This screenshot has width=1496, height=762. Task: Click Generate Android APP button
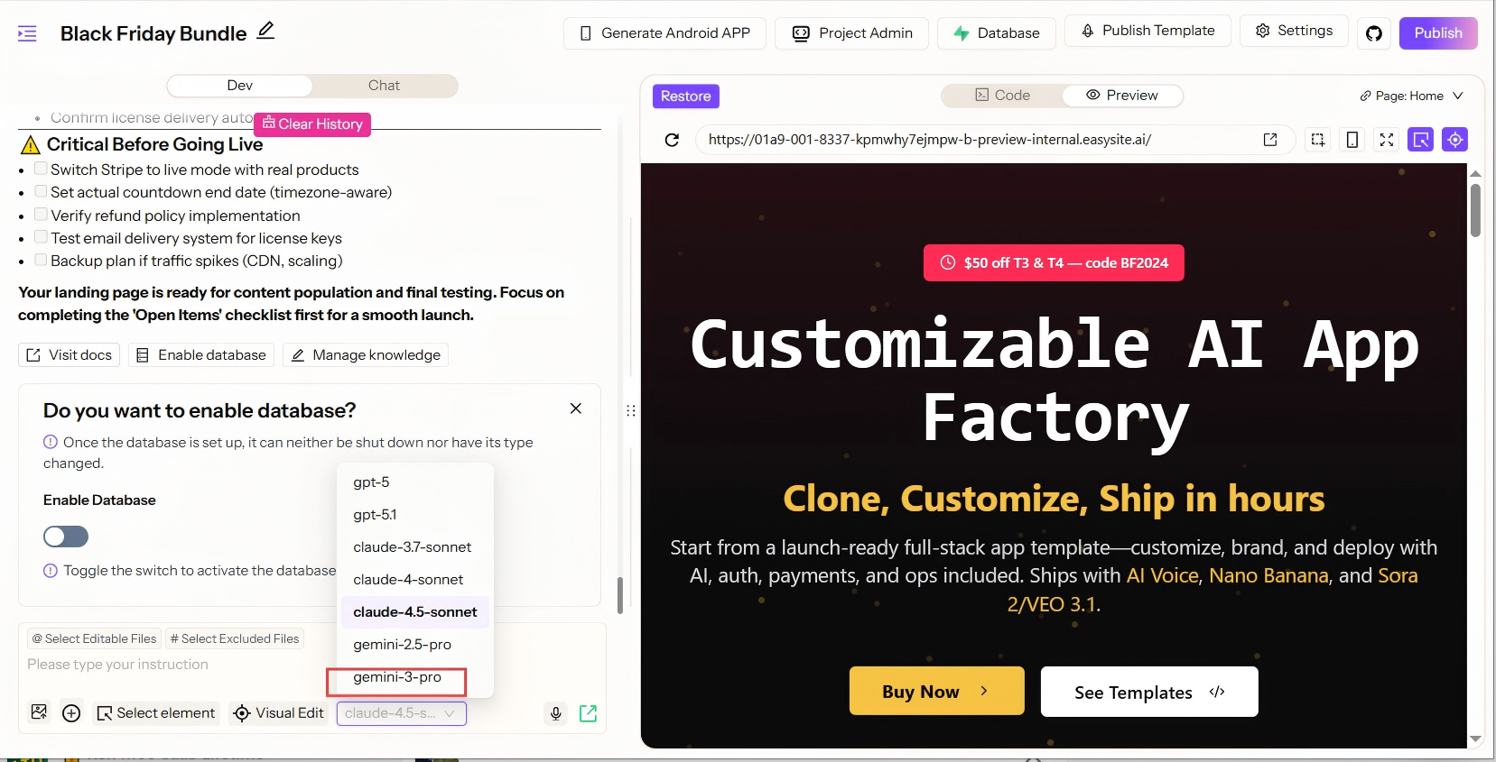click(664, 33)
